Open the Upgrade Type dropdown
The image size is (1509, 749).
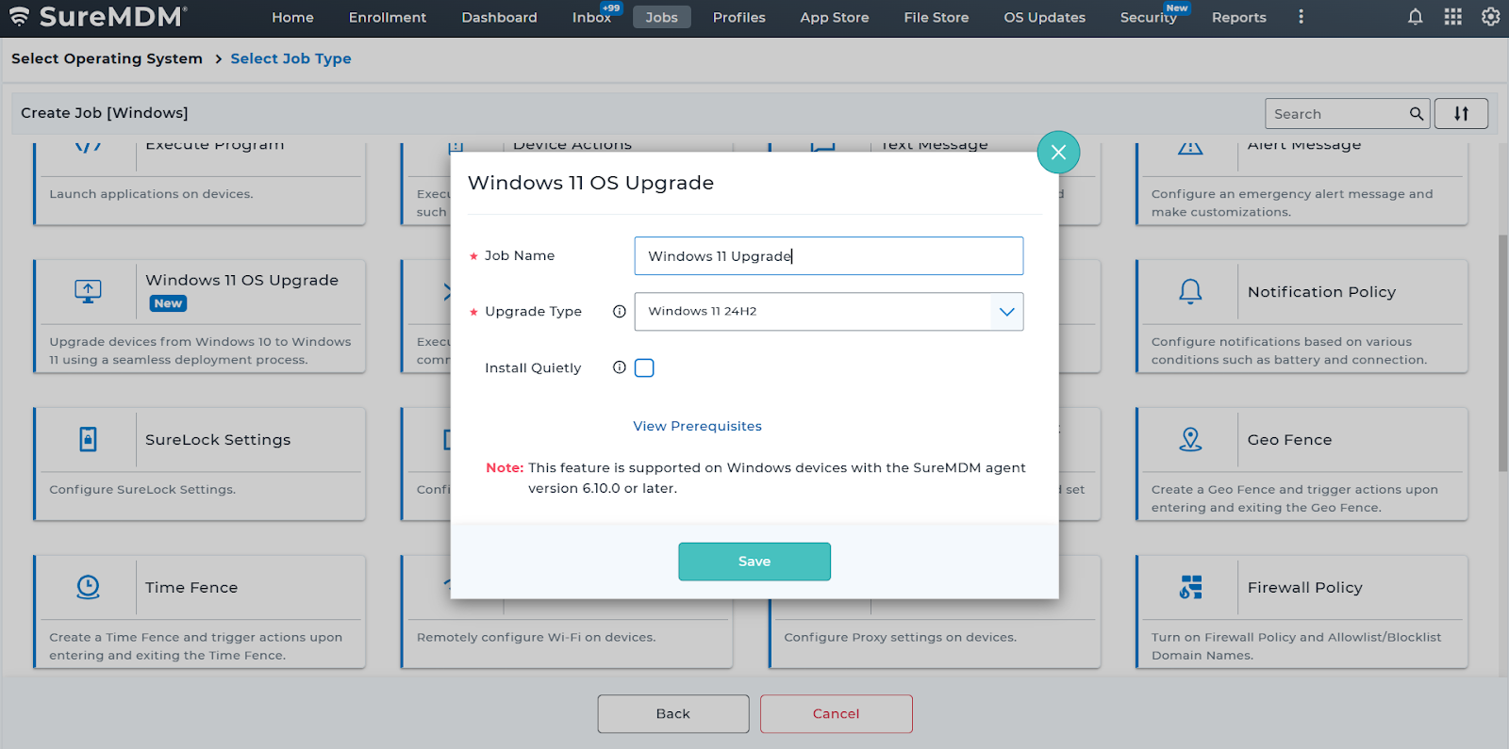coord(828,311)
